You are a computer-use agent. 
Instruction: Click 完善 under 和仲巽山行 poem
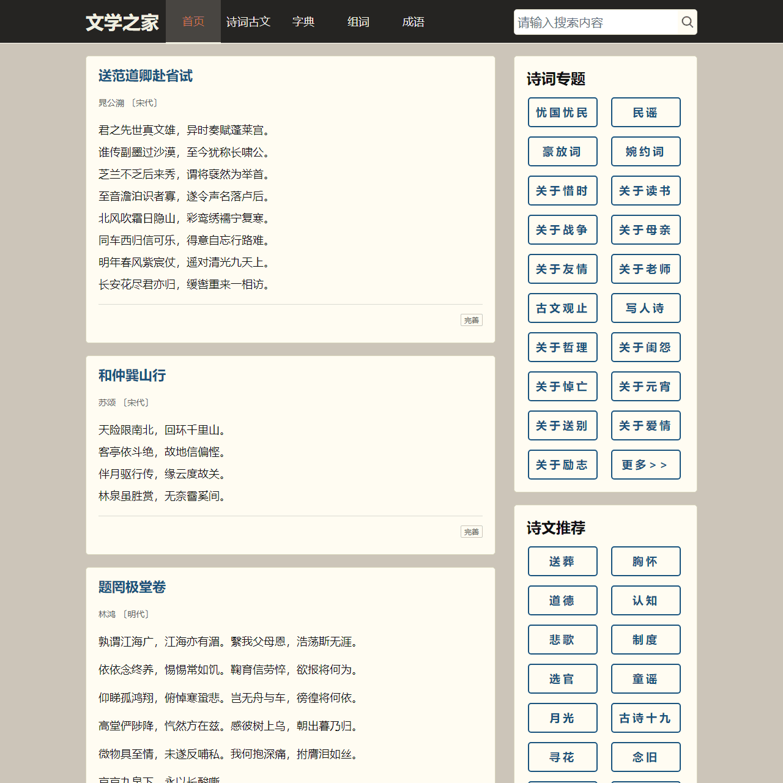[472, 532]
